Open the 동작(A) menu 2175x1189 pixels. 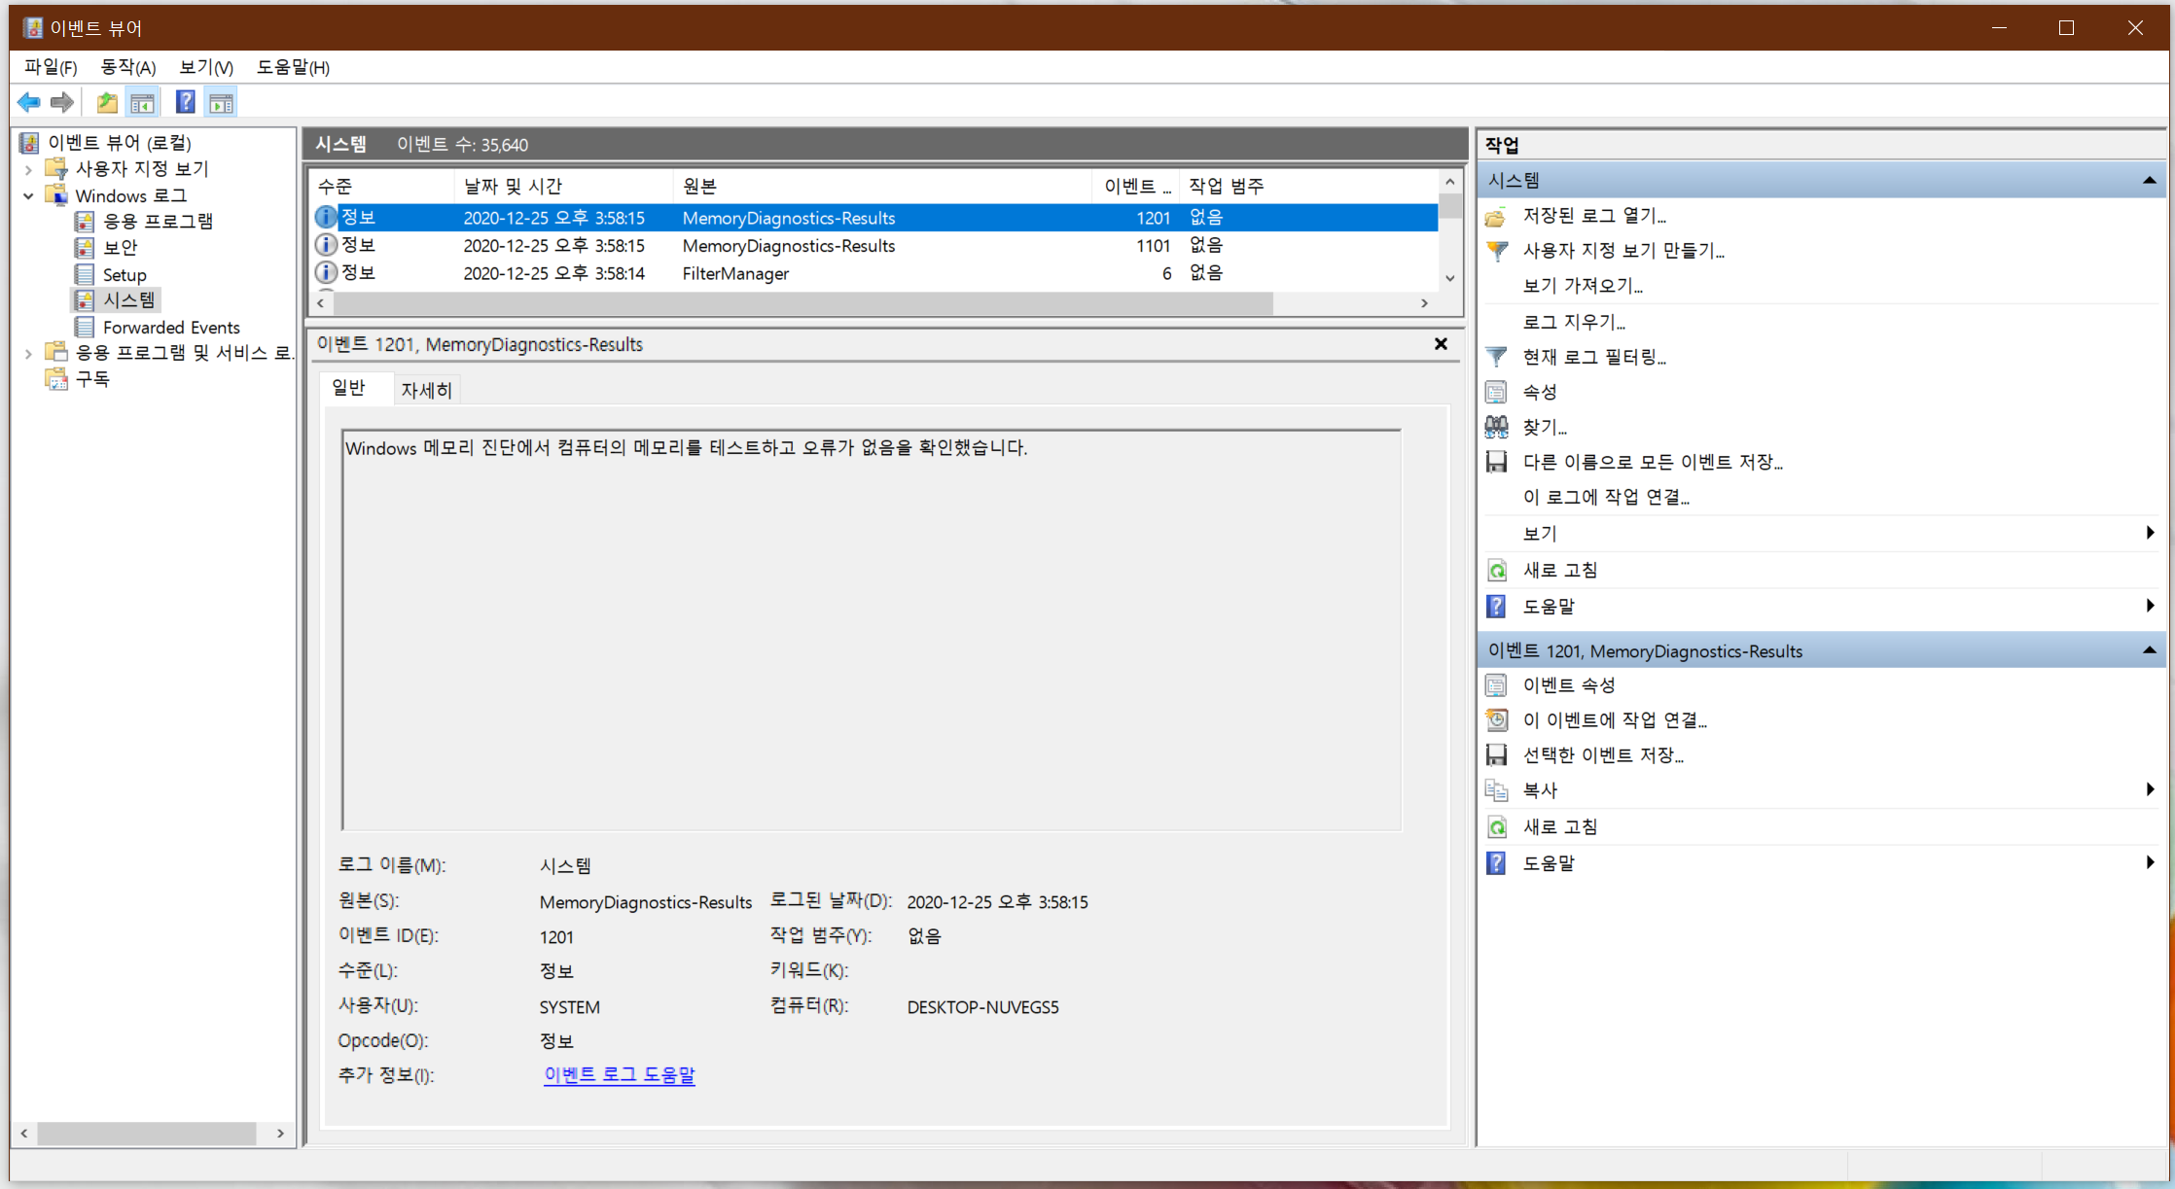tap(127, 67)
